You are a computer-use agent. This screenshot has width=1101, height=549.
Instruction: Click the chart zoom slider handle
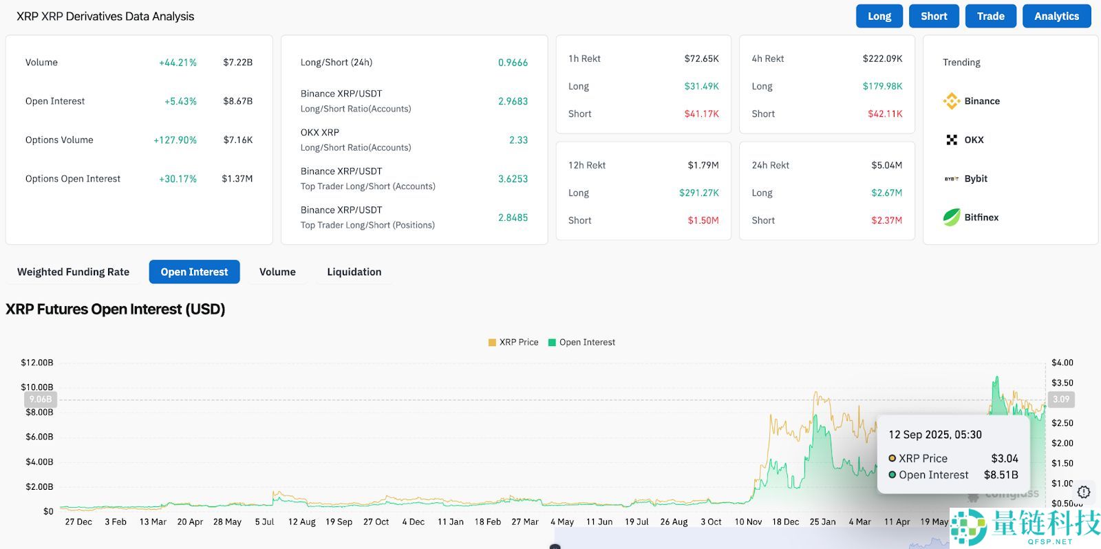click(x=555, y=546)
